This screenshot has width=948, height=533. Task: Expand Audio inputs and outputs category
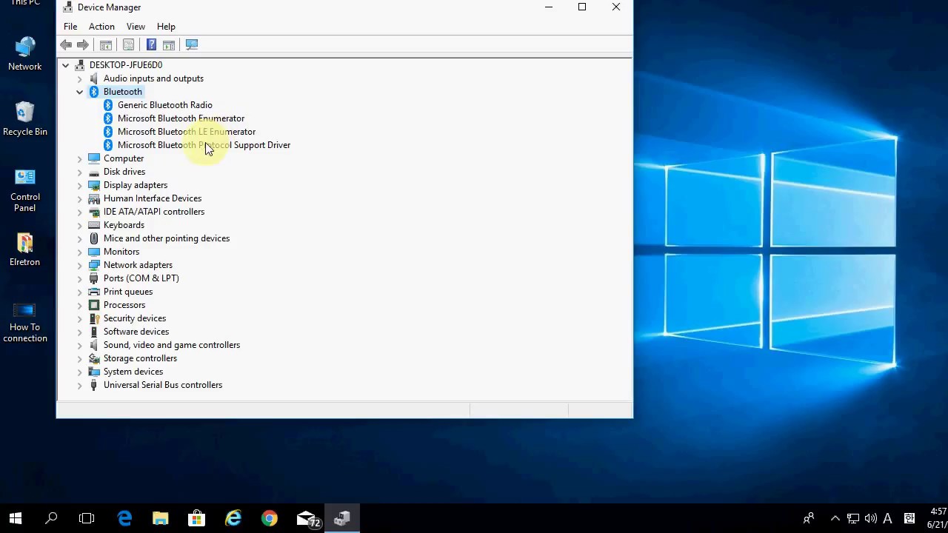pyautogui.click(x=79, y=78)
